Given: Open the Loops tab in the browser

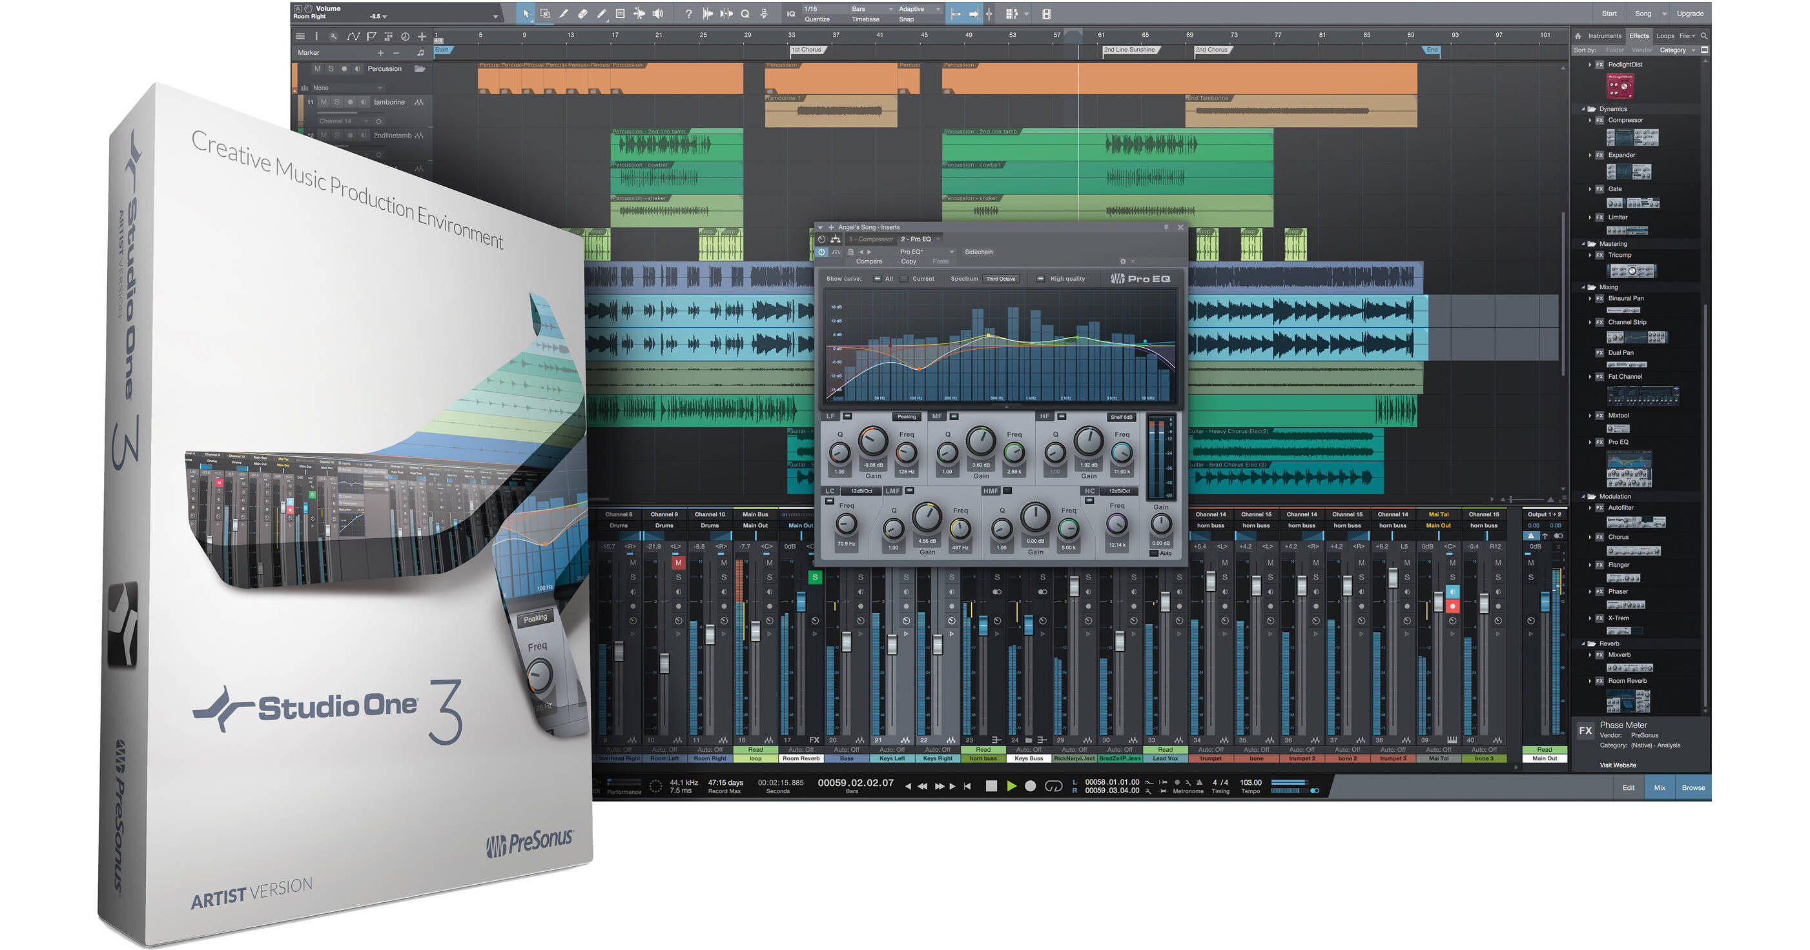Looking at the screenshot, I should 1666,35.
